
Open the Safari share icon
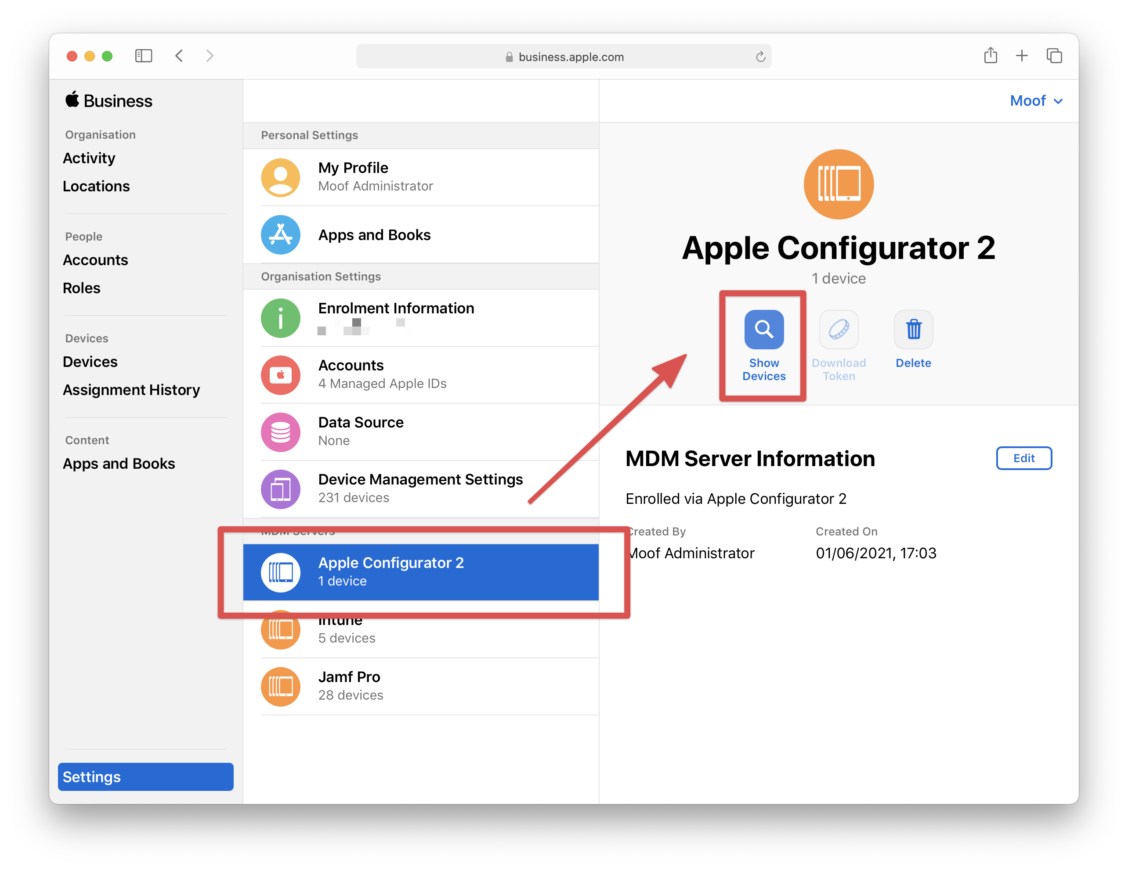point(990,55)
